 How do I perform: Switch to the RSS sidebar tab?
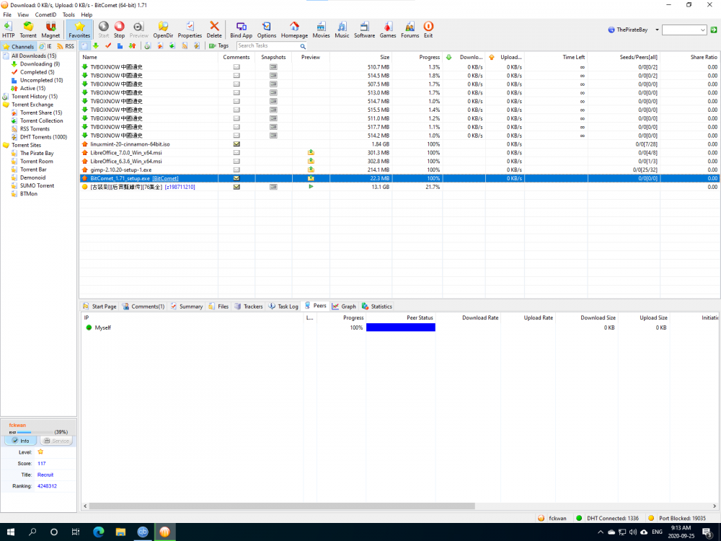pos(66,46)
